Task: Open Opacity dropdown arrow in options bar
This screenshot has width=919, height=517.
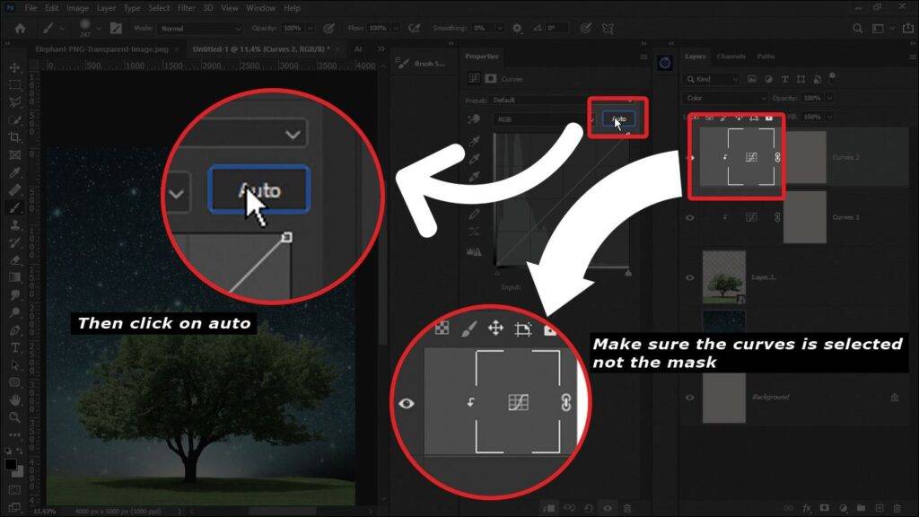Action: coord(310,28)
